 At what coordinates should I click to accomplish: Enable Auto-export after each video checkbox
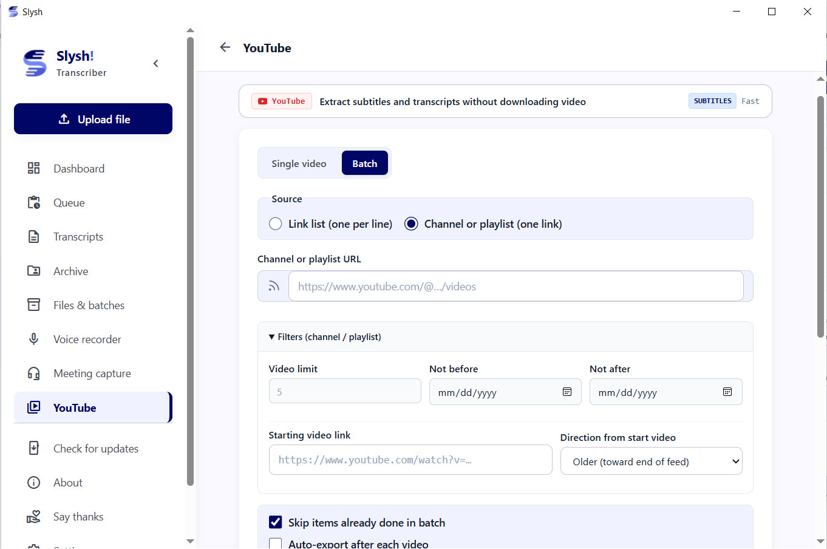276,544
